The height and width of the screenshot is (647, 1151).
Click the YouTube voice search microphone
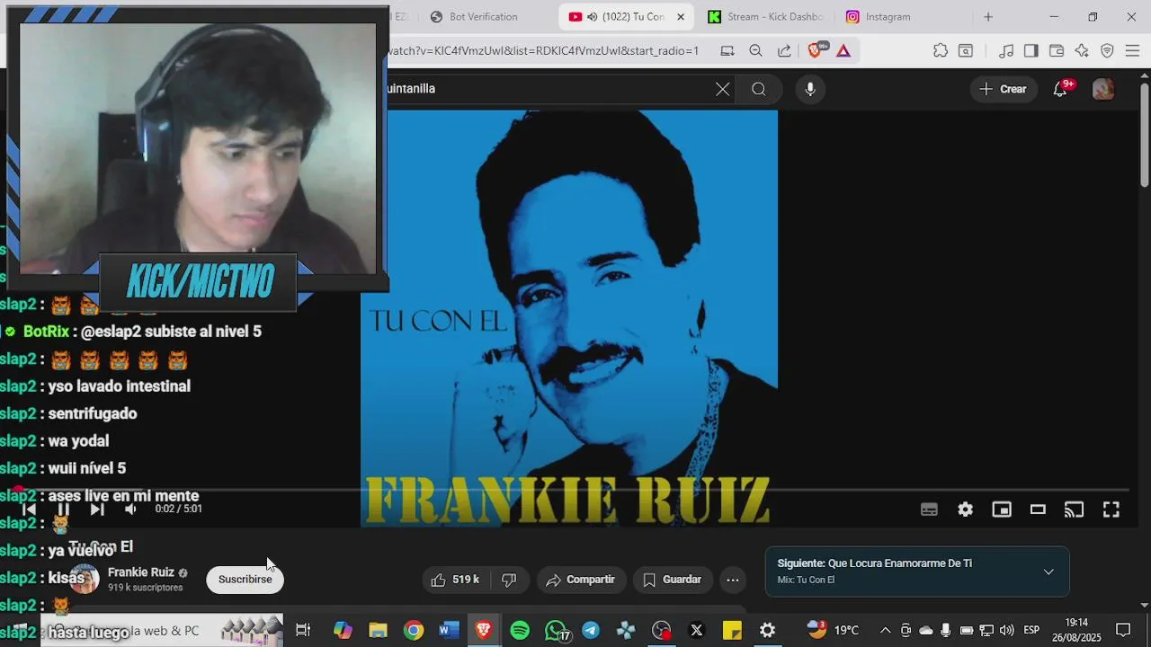click(x=810, y=89)
